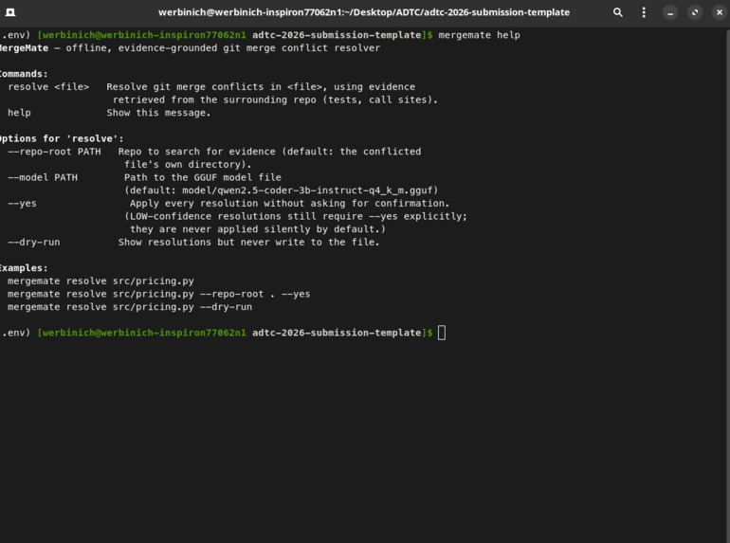Click example 'mergemate resolve src/pricing.py' first line
The width and height of the screenshot is (730, 543).
[x=100, y=281]
